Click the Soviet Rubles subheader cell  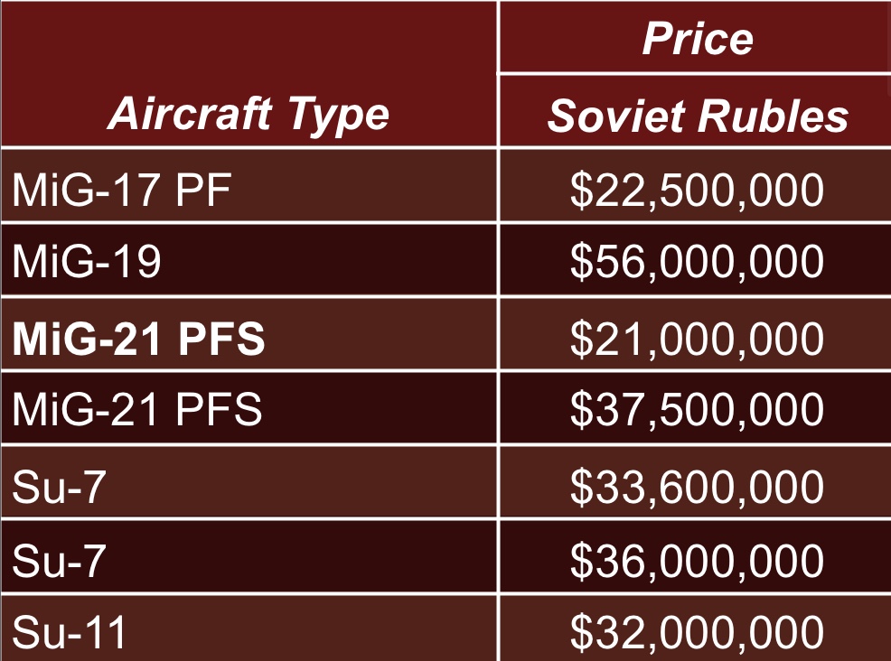[x=697, y=116]
